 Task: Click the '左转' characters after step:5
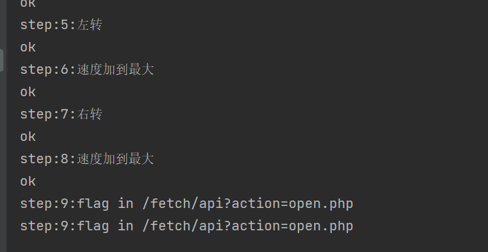[90, 25]
